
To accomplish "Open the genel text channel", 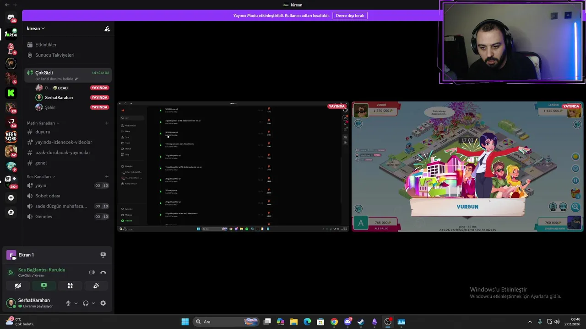I will click(x=68, y=163).
